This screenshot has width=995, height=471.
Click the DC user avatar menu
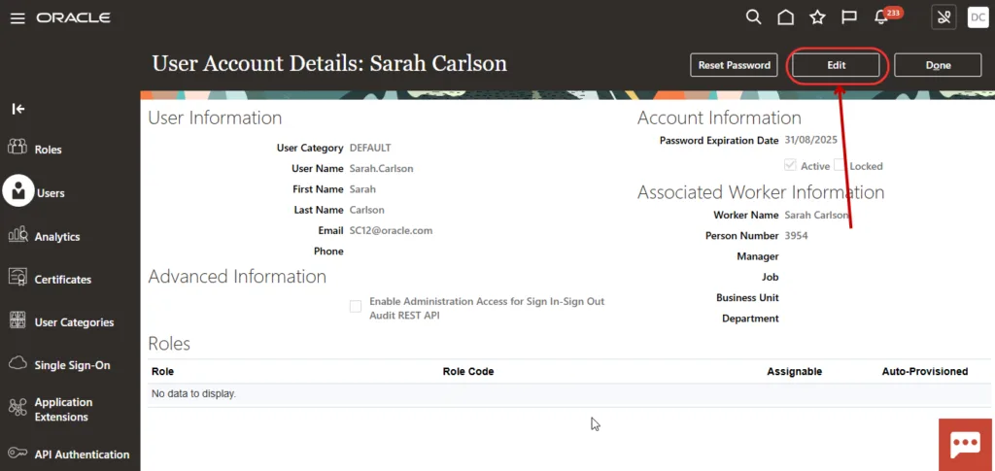tap(978, 17)
